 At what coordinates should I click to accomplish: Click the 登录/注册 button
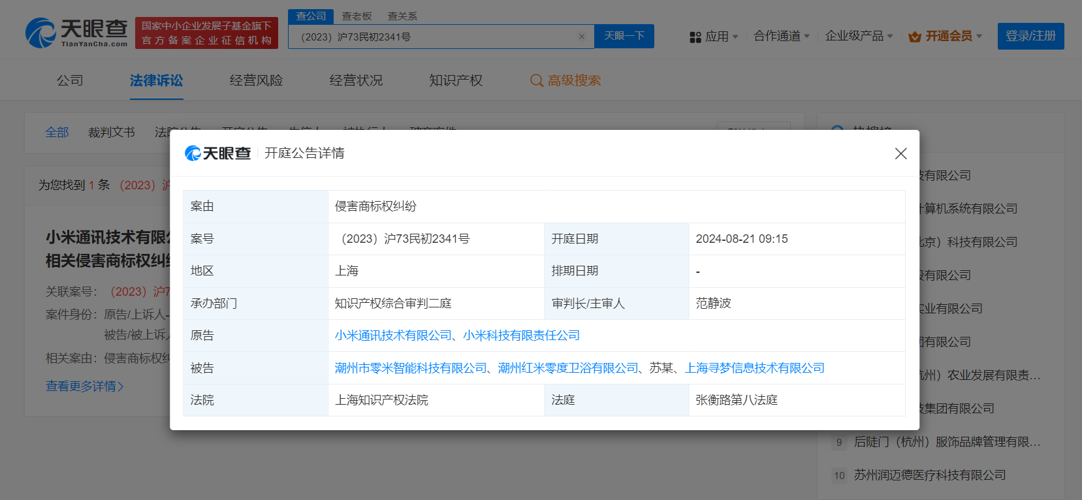click(1030, 36)
